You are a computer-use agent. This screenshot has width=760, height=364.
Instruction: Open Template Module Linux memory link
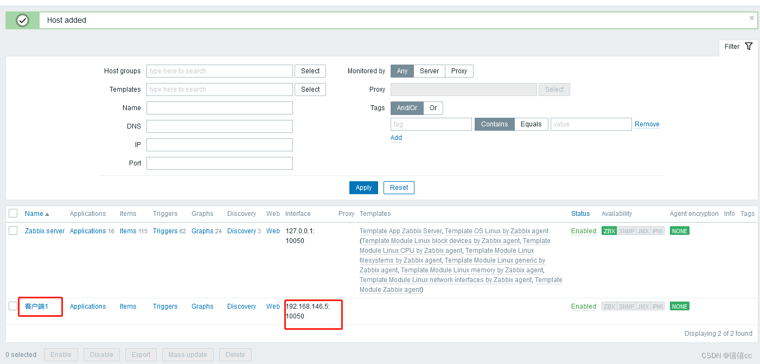[x=472, y=270]
